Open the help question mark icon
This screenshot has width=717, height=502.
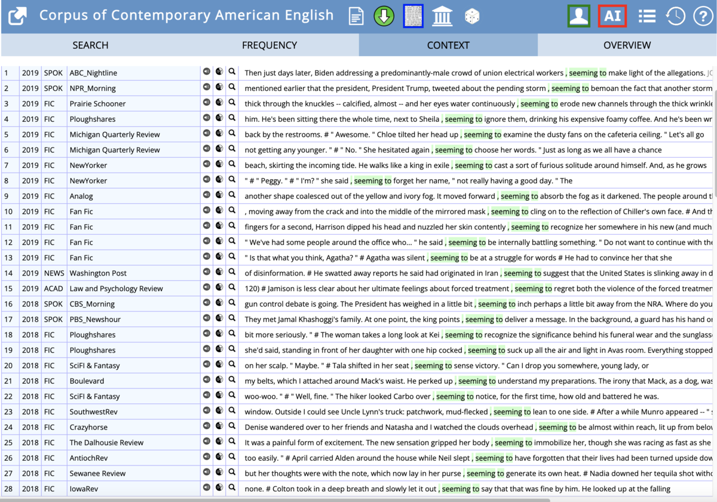(x=703, y=16)
